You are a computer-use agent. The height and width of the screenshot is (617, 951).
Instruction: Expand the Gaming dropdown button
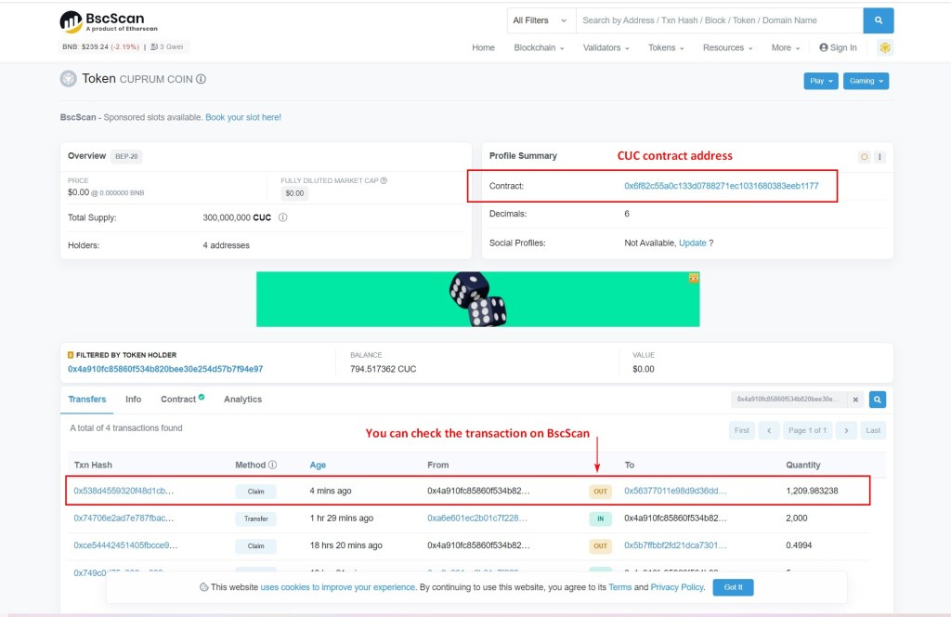[x=866, y=81]
